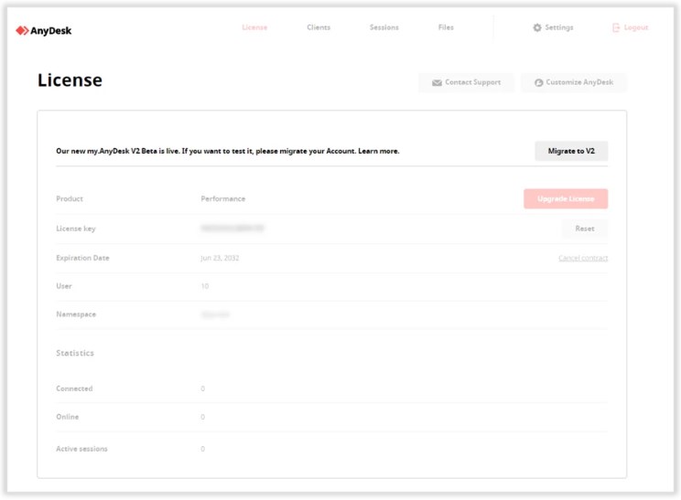Click the Logout door icon
681x500 pixels.
point(616,27)
